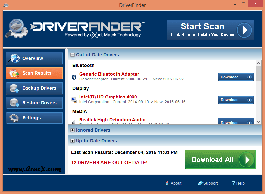Click the 12 DRIVERS ARE OUT OF DATE warning
The image size is (265, 194).
tap(109, 163)
